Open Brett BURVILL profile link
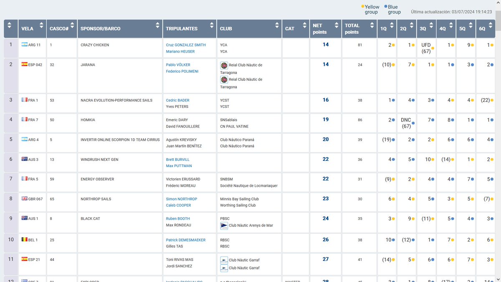The height and width of the screenshot is (282, 501). tap(178, 160)
